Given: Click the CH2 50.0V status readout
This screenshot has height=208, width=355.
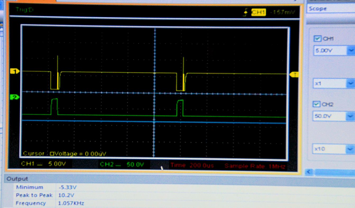Looking at the screenshot, I should [x=122, y=165].
